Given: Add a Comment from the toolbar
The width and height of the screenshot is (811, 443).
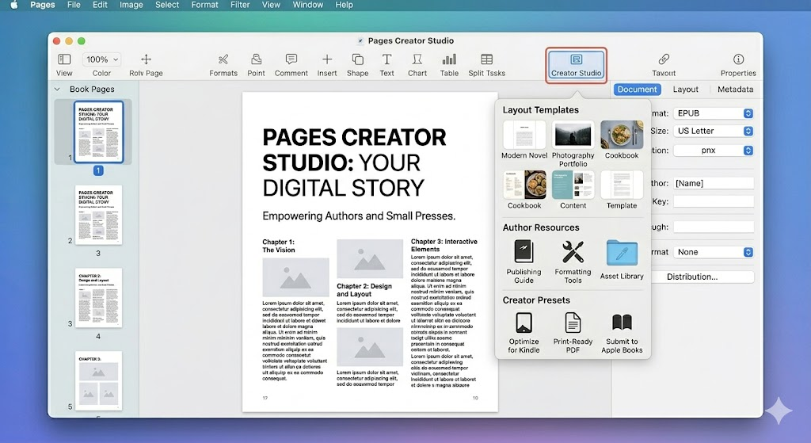Looking at the screenshot, I should point(291,59).
